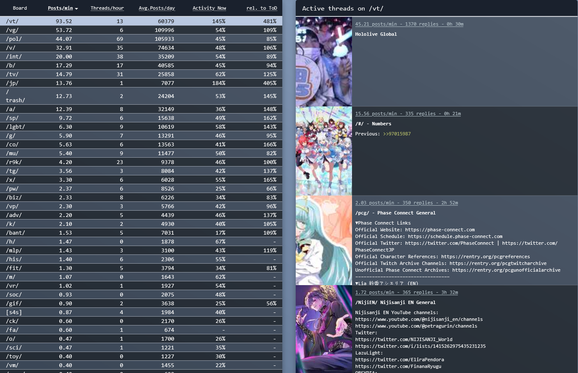Open the 1.72 posts/min thread stats link

click(406, 292)
